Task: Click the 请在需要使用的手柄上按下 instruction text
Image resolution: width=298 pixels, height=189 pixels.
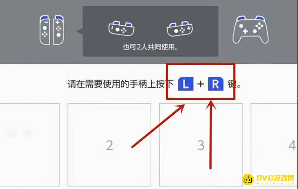Action: [121, 84]
